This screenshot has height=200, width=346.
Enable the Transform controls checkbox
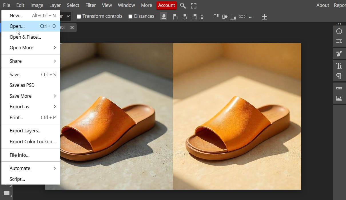(79, 16)
